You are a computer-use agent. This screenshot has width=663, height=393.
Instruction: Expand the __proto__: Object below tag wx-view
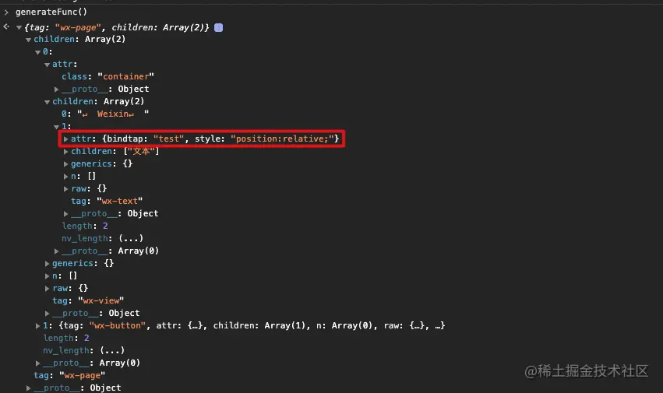click(x=48, y=313)
